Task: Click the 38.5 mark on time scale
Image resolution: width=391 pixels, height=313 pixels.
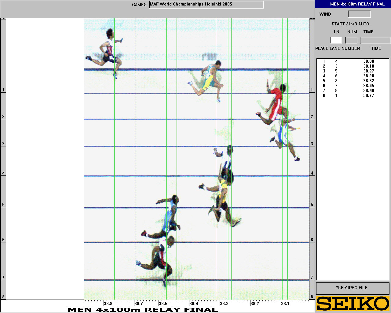Action: click(163, 304)
